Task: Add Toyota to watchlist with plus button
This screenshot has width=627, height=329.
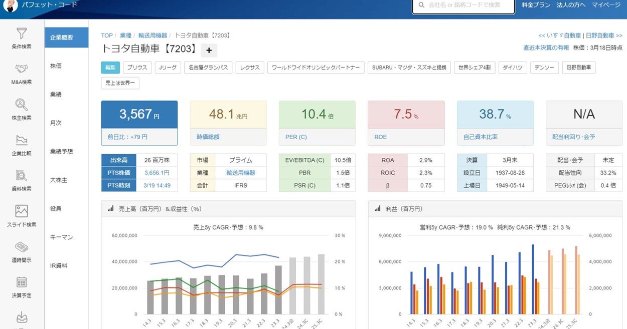Action: coord(209,50)
